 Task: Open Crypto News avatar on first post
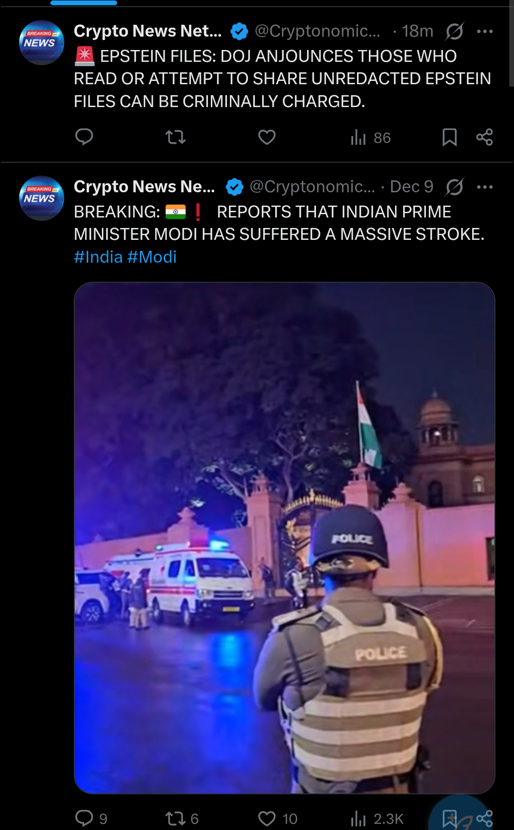click(41, 42)
